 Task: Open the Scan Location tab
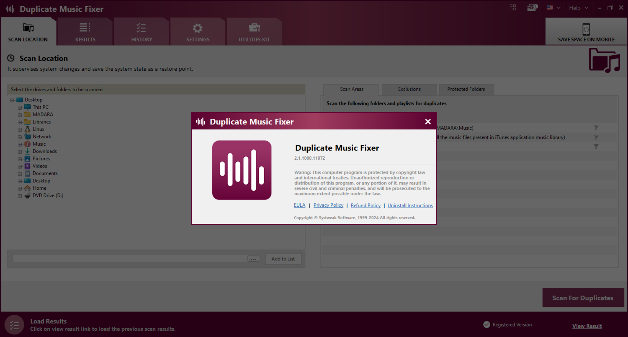(x=28, y=32)
